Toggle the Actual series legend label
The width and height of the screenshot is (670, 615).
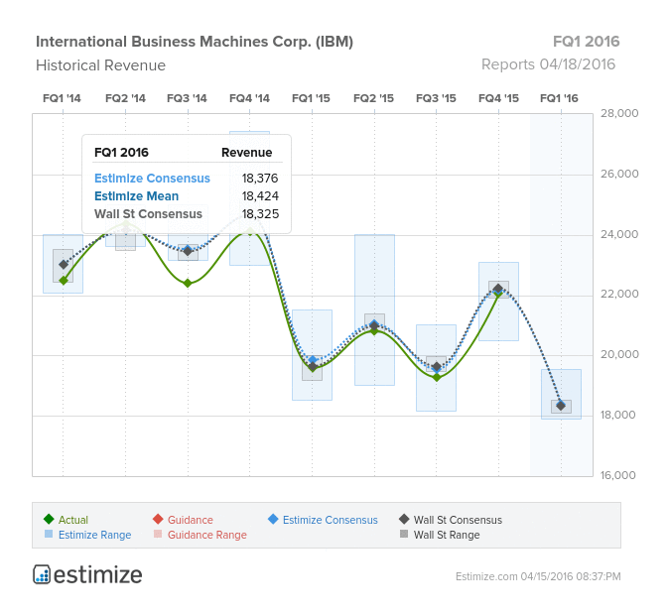coord(73,520)
